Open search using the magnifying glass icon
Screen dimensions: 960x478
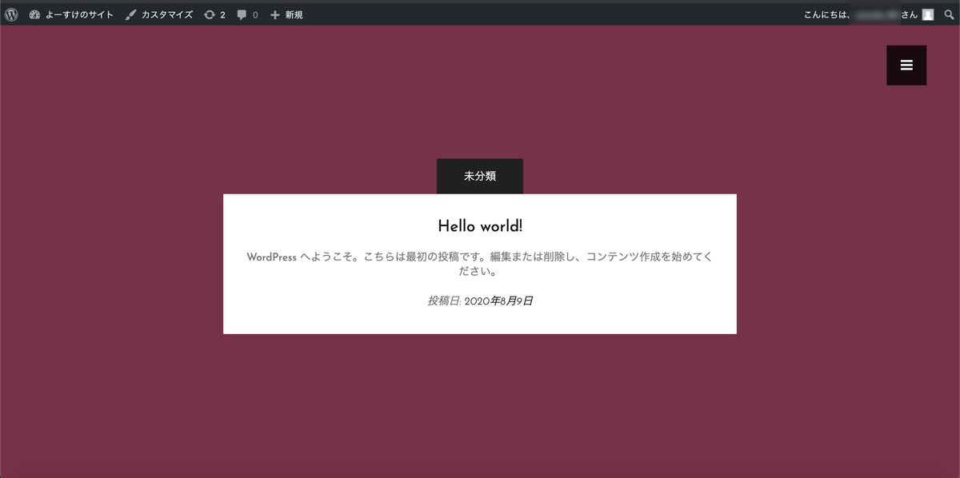[x=950, y=14]
